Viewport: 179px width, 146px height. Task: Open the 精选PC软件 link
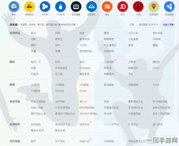point(37,131)
